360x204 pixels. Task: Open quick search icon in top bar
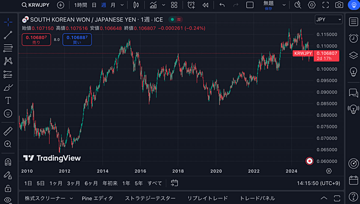pyautogui.click(x=298, y=5)
